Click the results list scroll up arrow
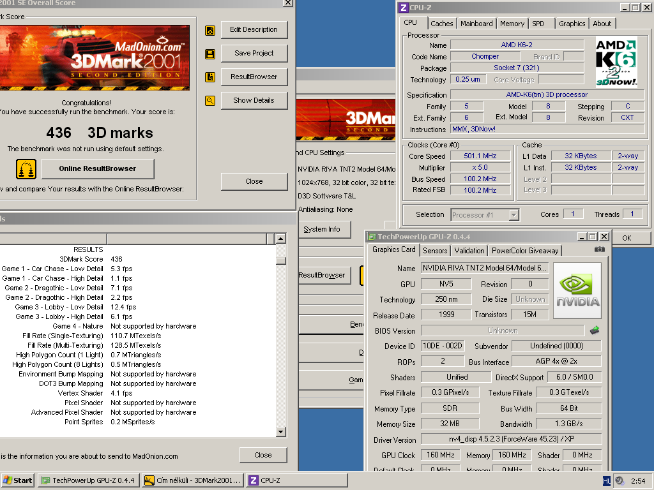654x490 pixels. 281,239
